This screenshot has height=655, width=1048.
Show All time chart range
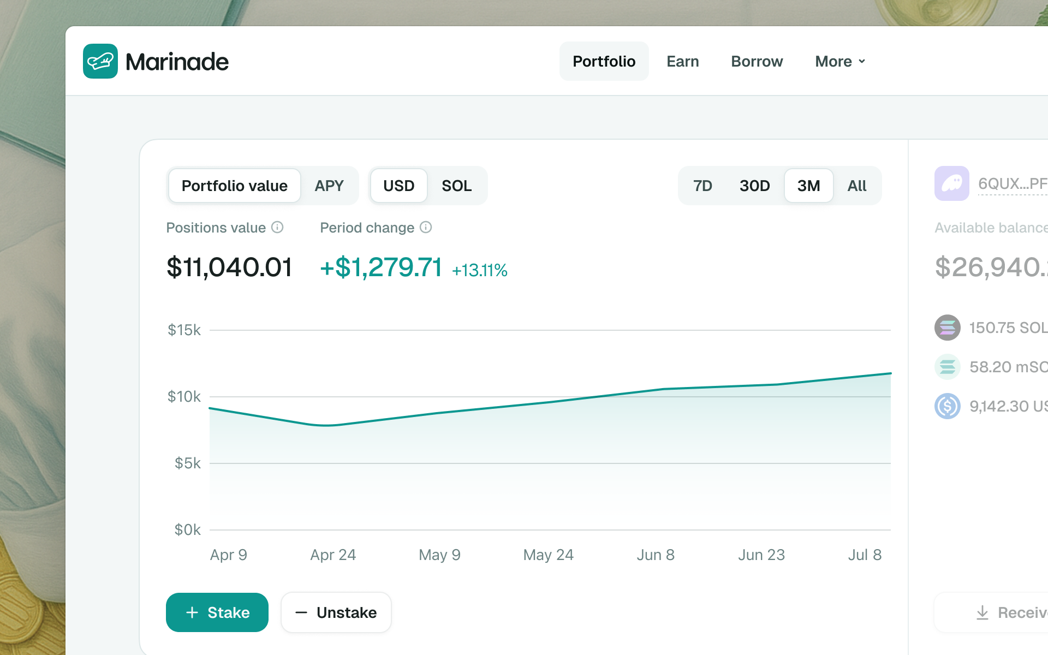point(857,186)
